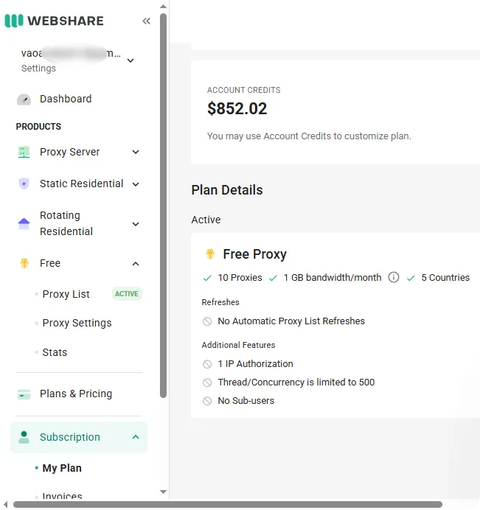Click the Plans & Pricing card icon

point(24,394)
